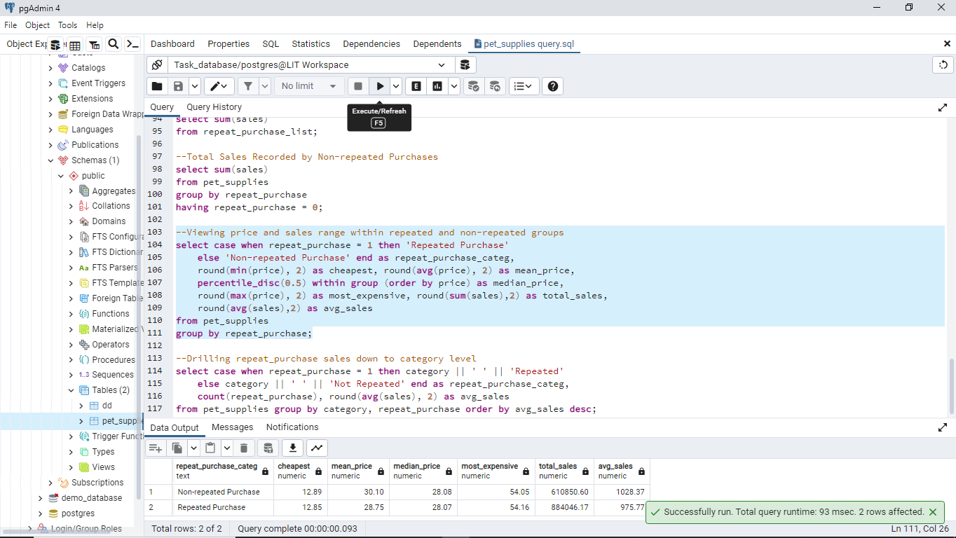Open the Object menu
The image size is (956, 538).
37,25
